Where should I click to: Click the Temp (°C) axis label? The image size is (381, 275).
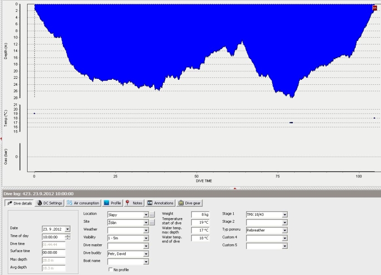6,118
